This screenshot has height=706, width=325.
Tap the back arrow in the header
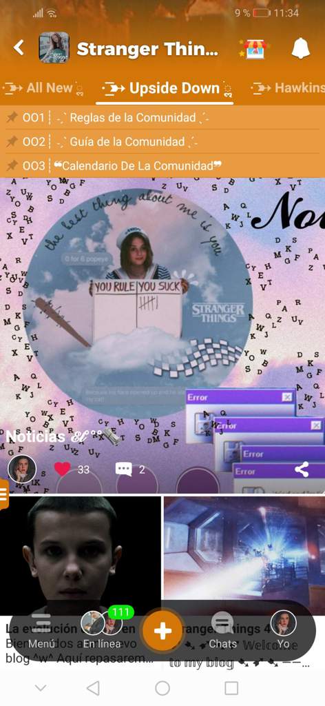19,48
